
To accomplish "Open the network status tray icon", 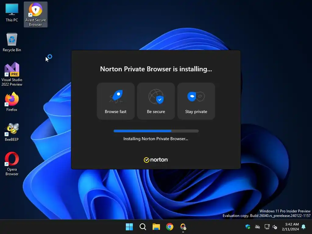I will pyautogui.click(x=267, y=227).
